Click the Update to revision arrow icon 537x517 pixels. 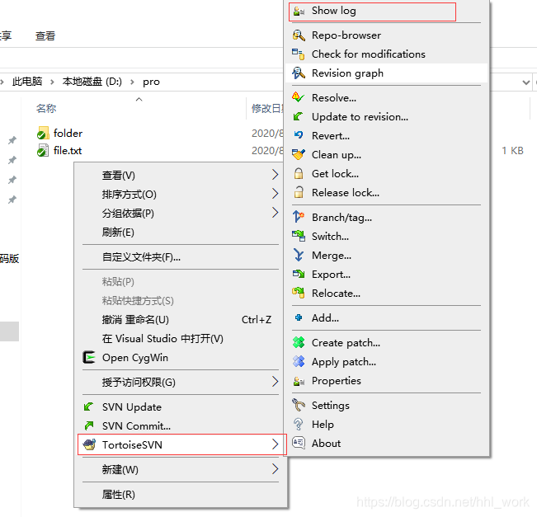click(x=298, y=116)
